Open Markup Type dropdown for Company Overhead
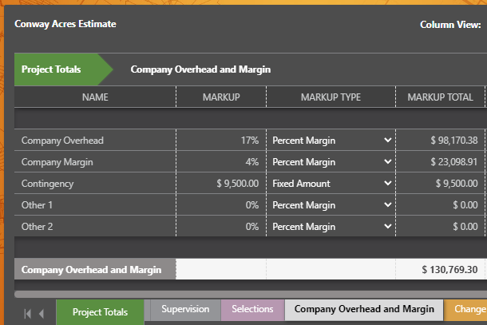Screen dimensions: 487x325 (x=331, y=141)
